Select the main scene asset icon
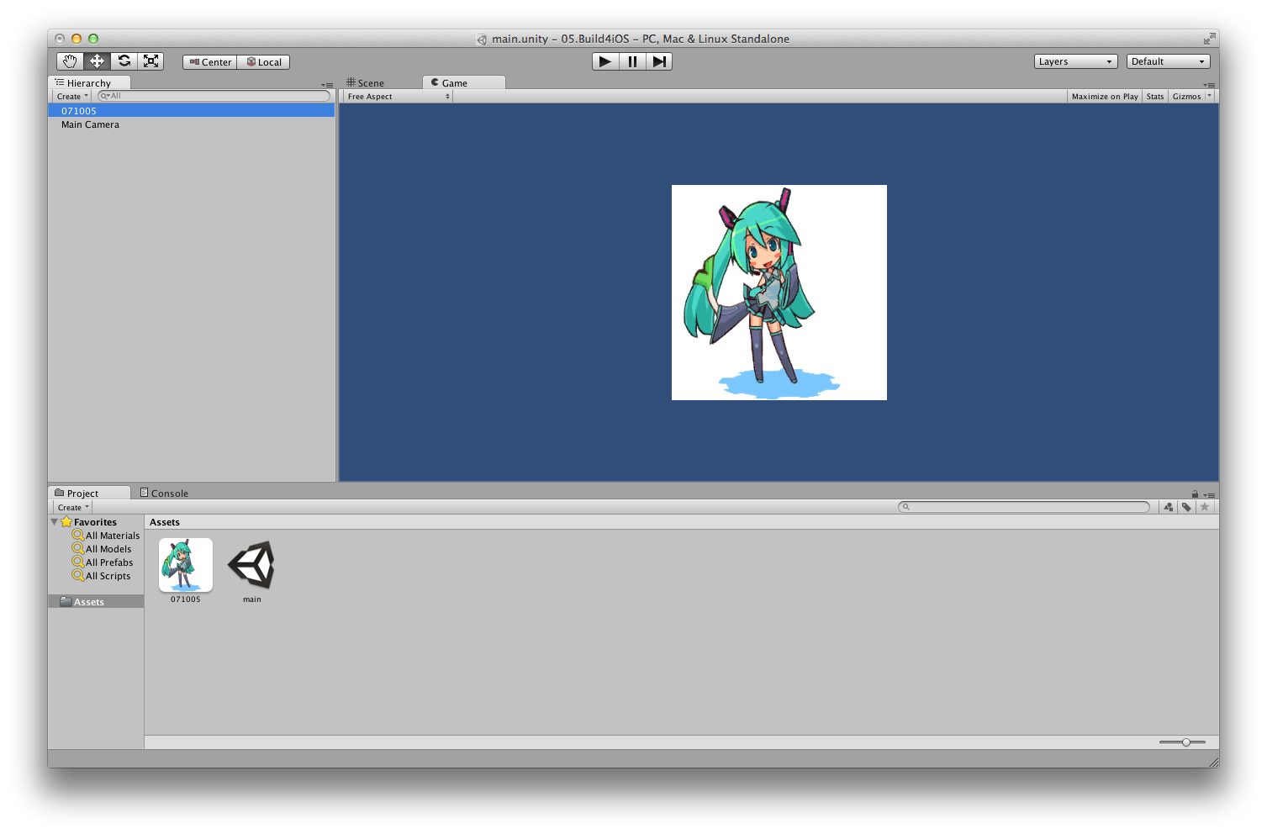 [252, 565]
